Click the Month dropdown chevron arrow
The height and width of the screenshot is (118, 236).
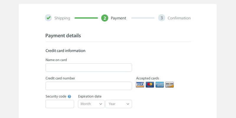point(101,104)
